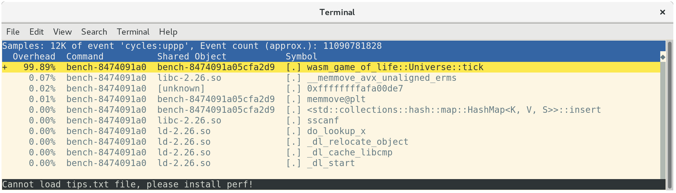The height and width of the screenshot is (193, 676).
Task: Open the View menu
Action: tap(62, 32)
